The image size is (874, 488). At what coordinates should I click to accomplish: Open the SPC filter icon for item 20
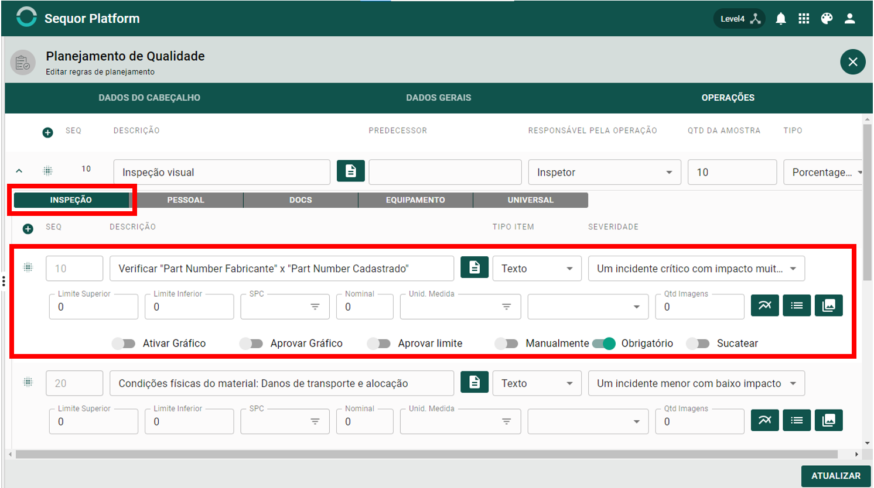(x=315, y=421)
